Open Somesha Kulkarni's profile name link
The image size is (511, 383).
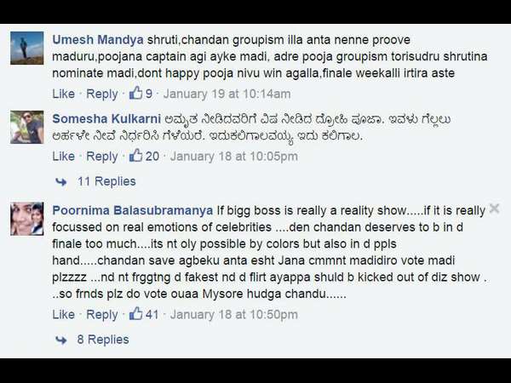click(106, 119)
